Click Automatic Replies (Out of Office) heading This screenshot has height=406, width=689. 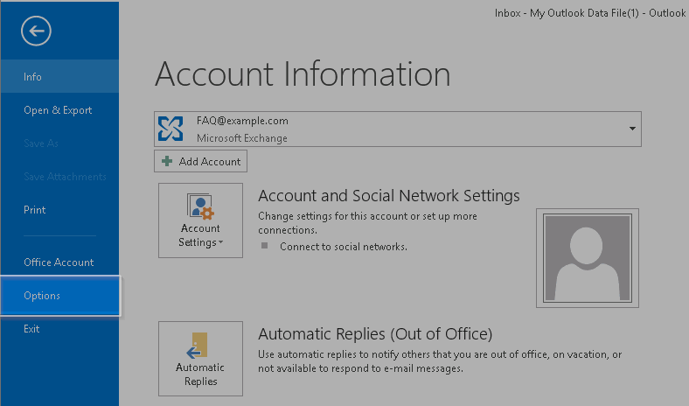[x=375, y=334]
